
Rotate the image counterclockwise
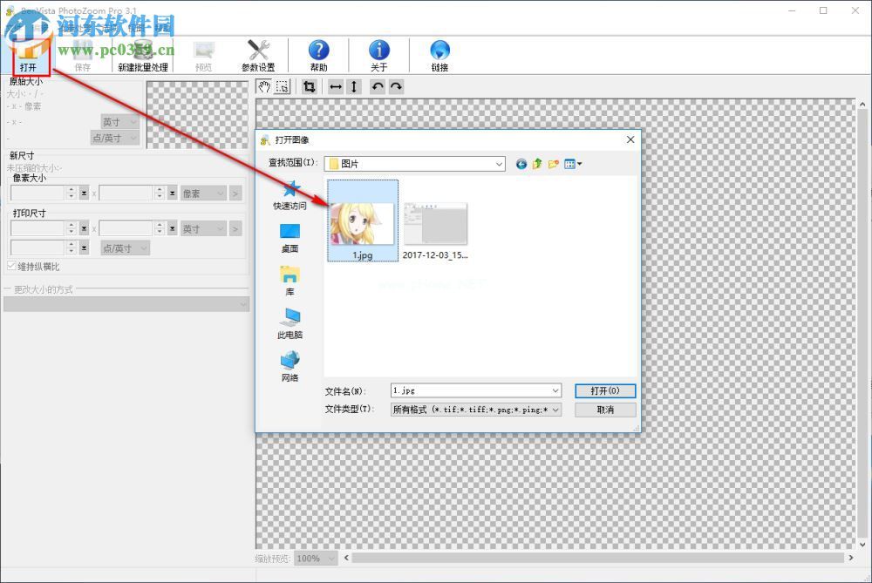click(378, 86)
